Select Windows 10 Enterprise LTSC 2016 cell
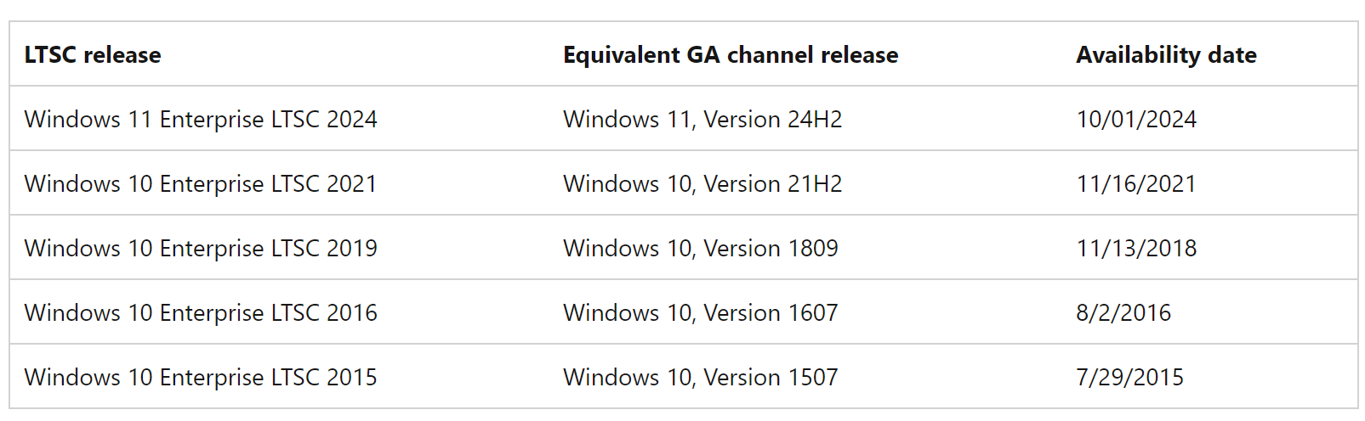1365x421 pixels. [x=201, y=313]
